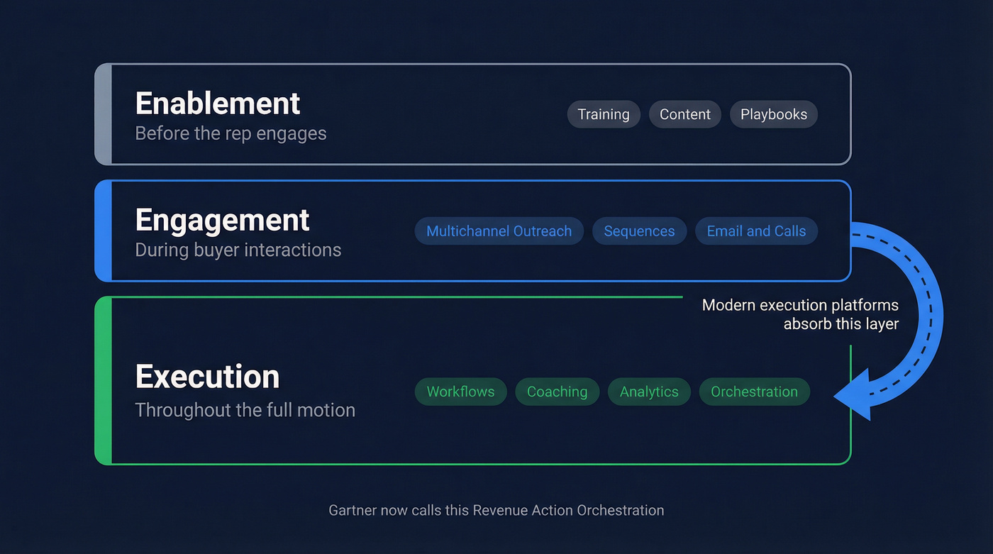Select the Workflows pill
The width and height of the screenshot is (993, 554).
pyautogui.click(x=460, y=391)
